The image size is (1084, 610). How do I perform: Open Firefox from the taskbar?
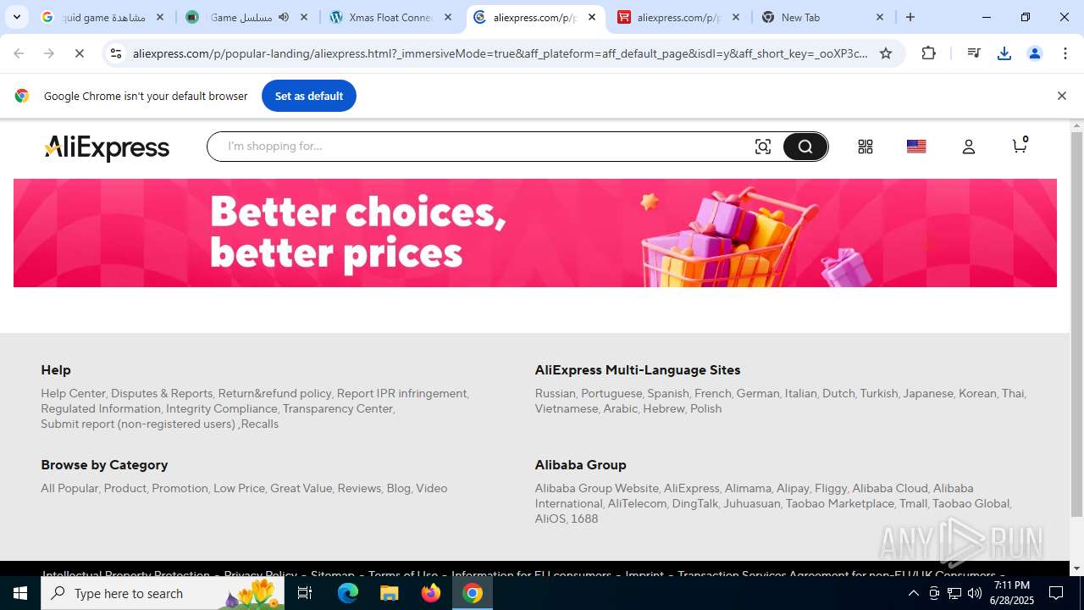(431, 593)
